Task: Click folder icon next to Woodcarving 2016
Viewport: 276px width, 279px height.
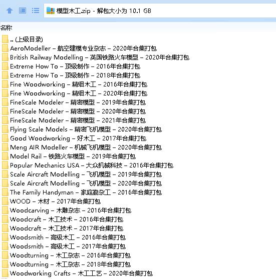Action: pyautogui.click(x=5, y=210)
